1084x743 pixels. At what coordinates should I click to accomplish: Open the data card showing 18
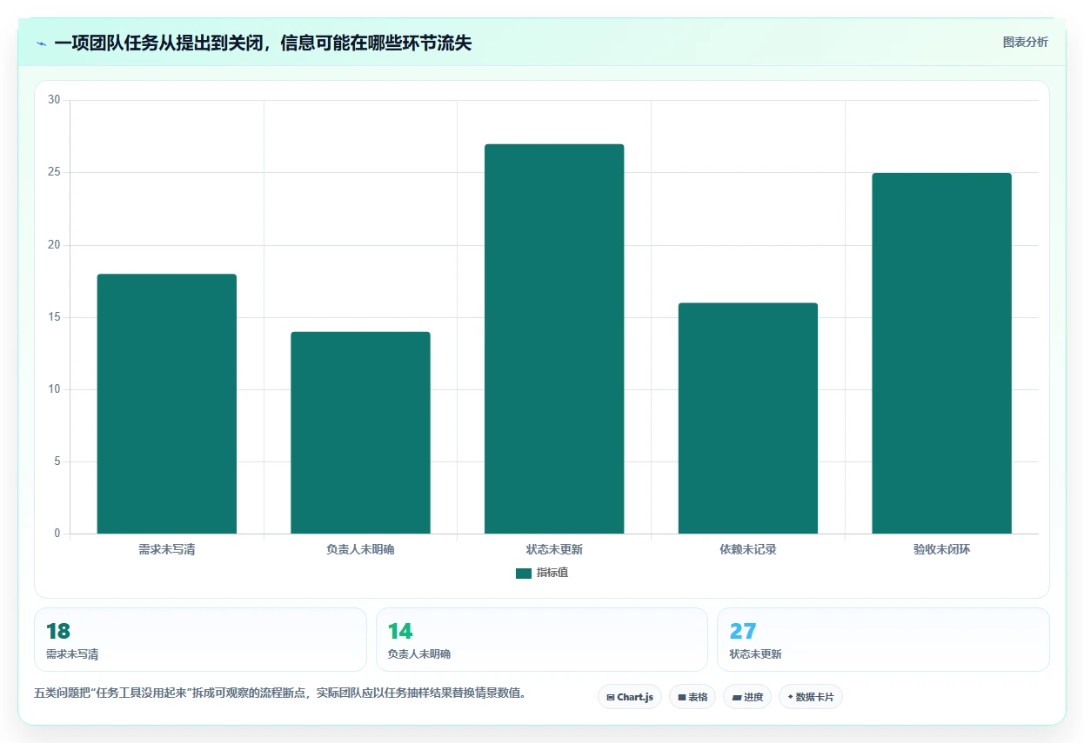(200, 640)
